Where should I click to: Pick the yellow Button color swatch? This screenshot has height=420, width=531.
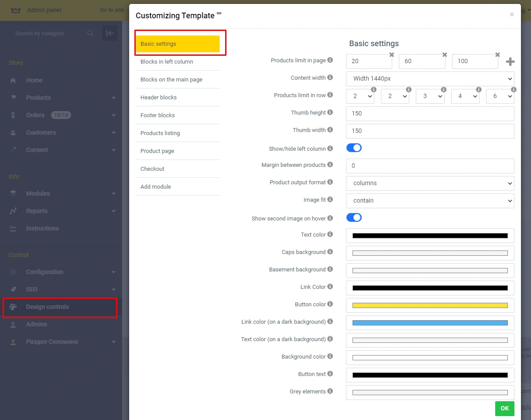pos(430,305)
